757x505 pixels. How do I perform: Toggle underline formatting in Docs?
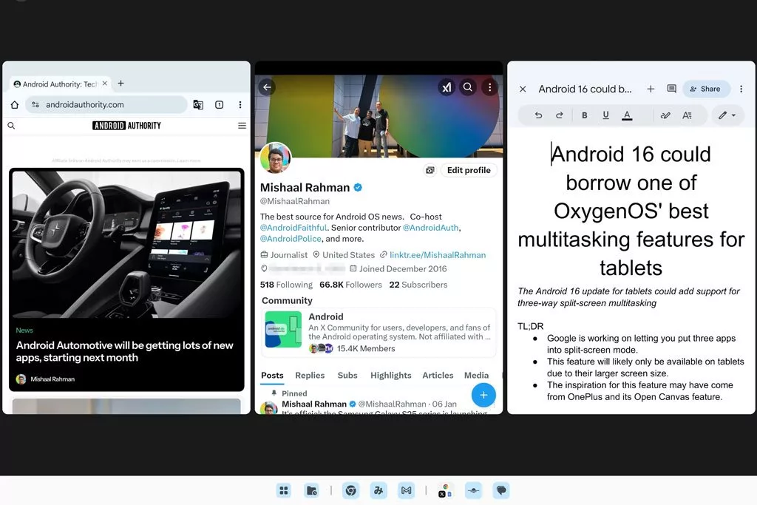[x=605, y=115]
